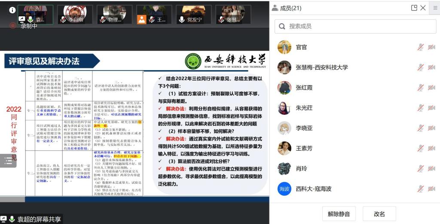This screenshot has height=224, width=440.
Task: Select member 肖玲 in the list
Action: (x=344, y=169)
